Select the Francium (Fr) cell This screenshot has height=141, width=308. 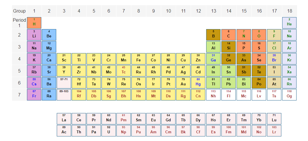click(34, 95)
